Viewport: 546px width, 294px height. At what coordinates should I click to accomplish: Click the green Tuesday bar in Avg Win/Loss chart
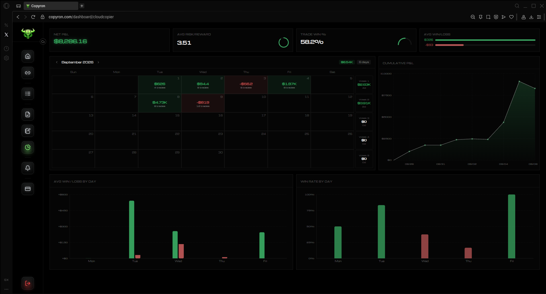click(x=132, y=230)
